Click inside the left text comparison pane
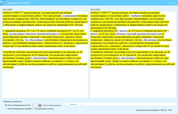This screenshot has width=178, height=114. (x=45, y=55)
